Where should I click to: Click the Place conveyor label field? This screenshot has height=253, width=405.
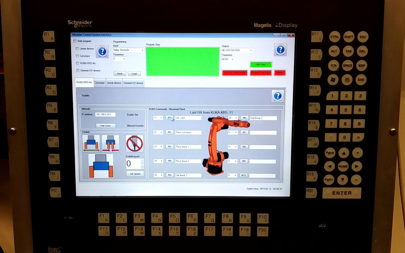click(x=188, y=132)
